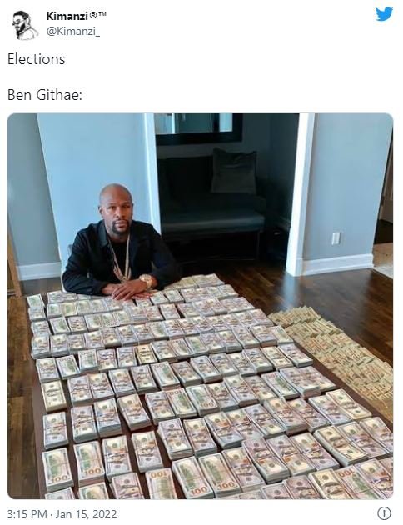Open the Kimanzi display name link
The height and width of the screenshot is (525, 403).
point(67,16)
